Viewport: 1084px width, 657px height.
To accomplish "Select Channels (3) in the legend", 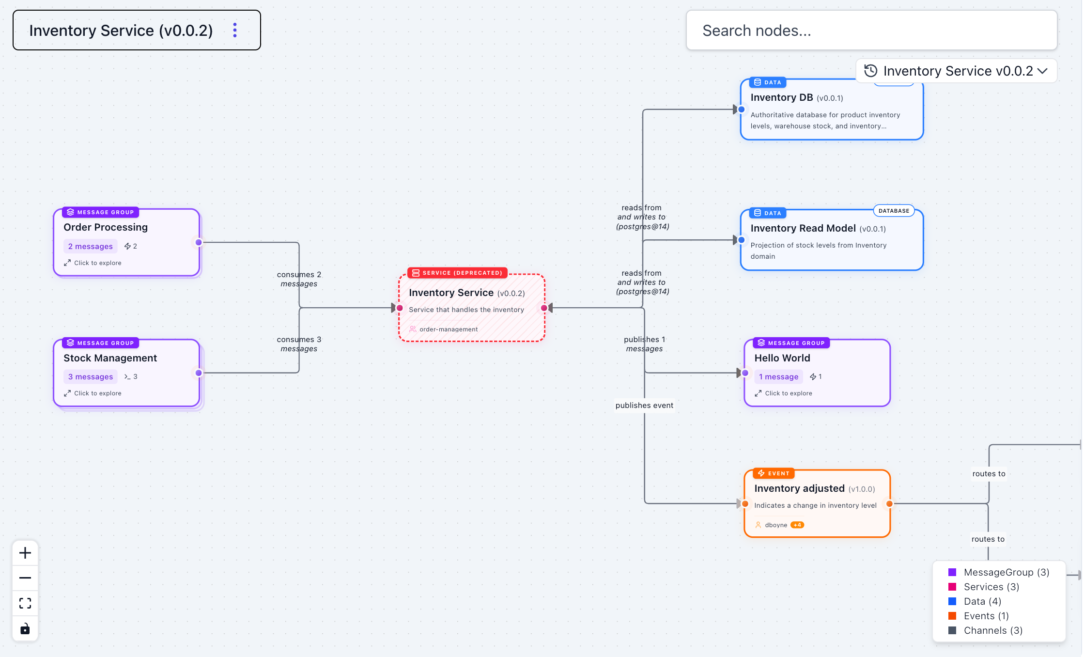I will pos(993,630).
